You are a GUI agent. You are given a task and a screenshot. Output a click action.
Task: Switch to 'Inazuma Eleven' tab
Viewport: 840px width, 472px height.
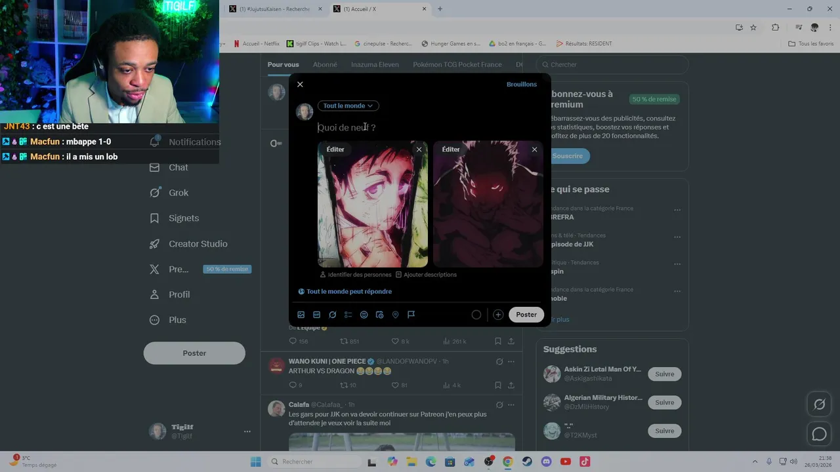tap(375, 64)
